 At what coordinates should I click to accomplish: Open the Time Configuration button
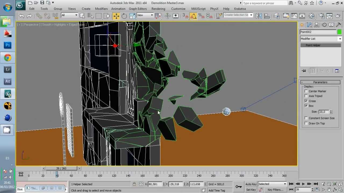click(x=317, y=190)
